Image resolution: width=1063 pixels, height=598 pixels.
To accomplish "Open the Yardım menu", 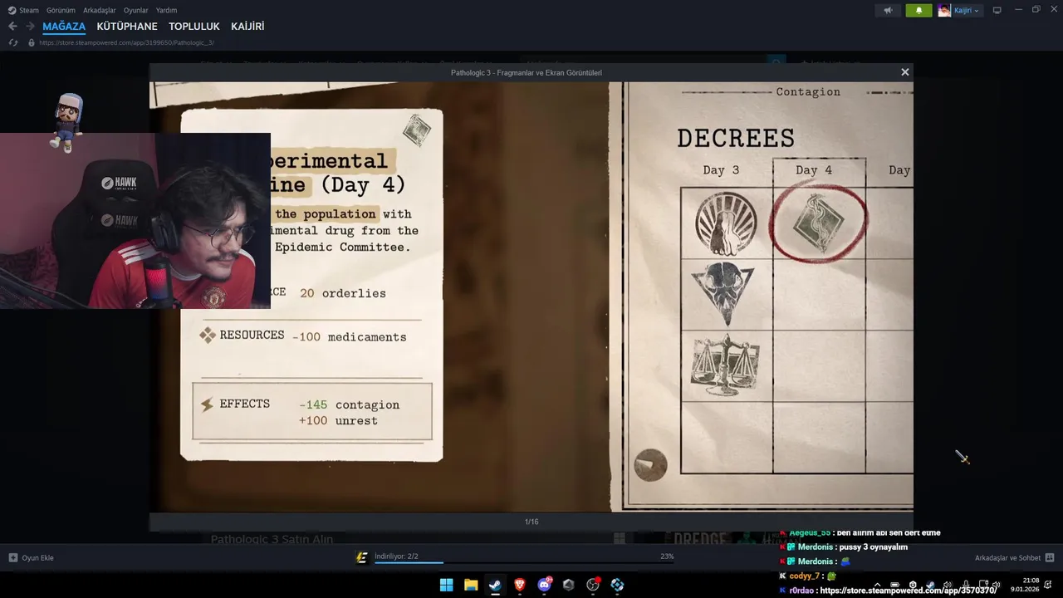I will point(167,10).
